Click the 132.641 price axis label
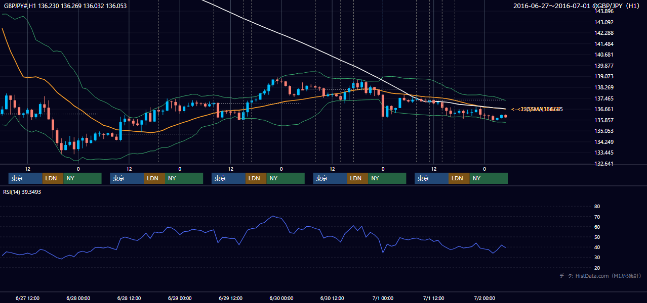647x303 pixels. 604,164
